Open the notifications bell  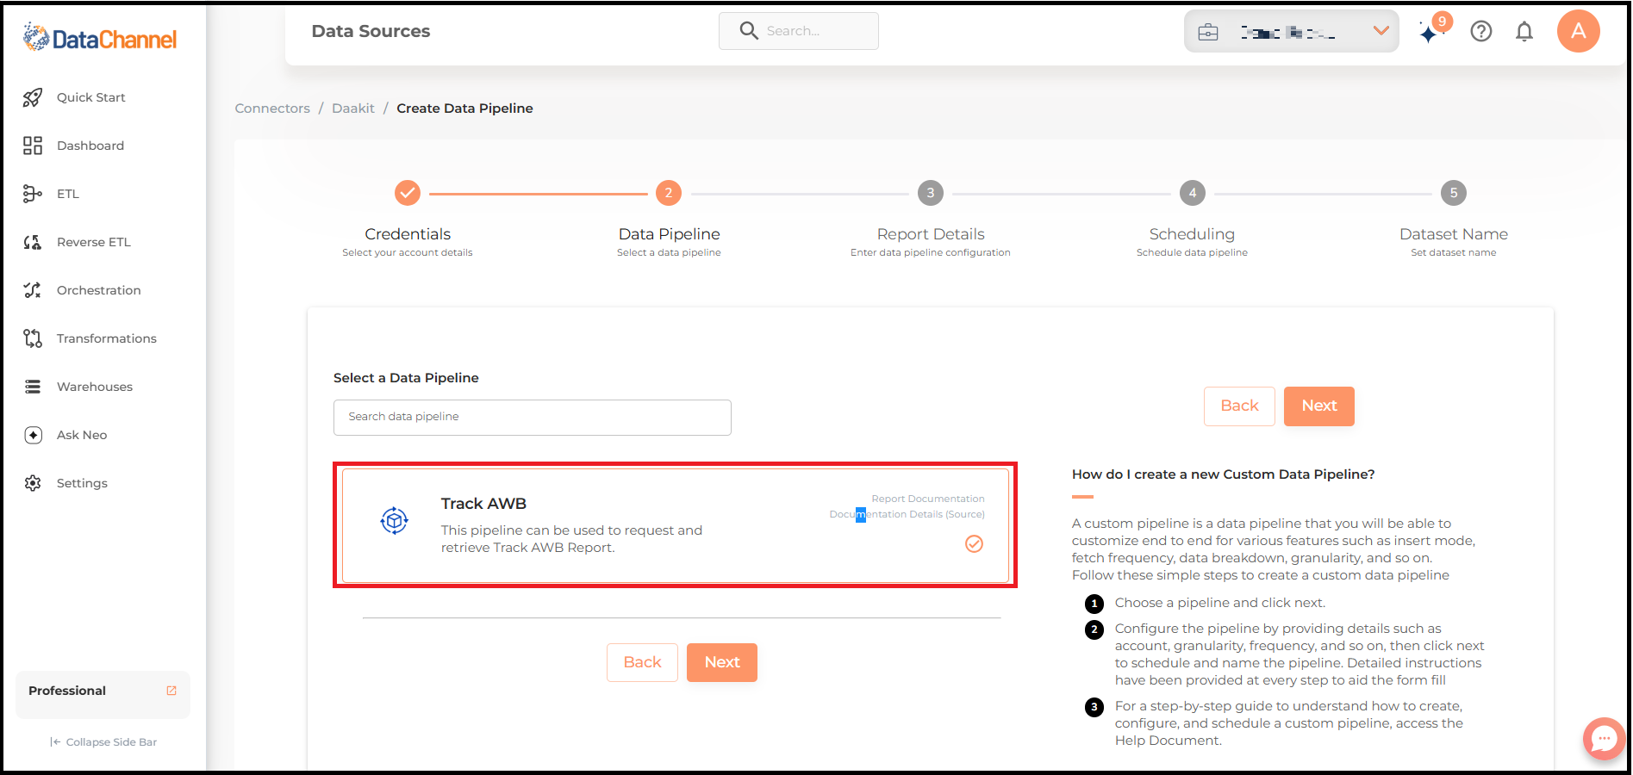[1524, 32]
